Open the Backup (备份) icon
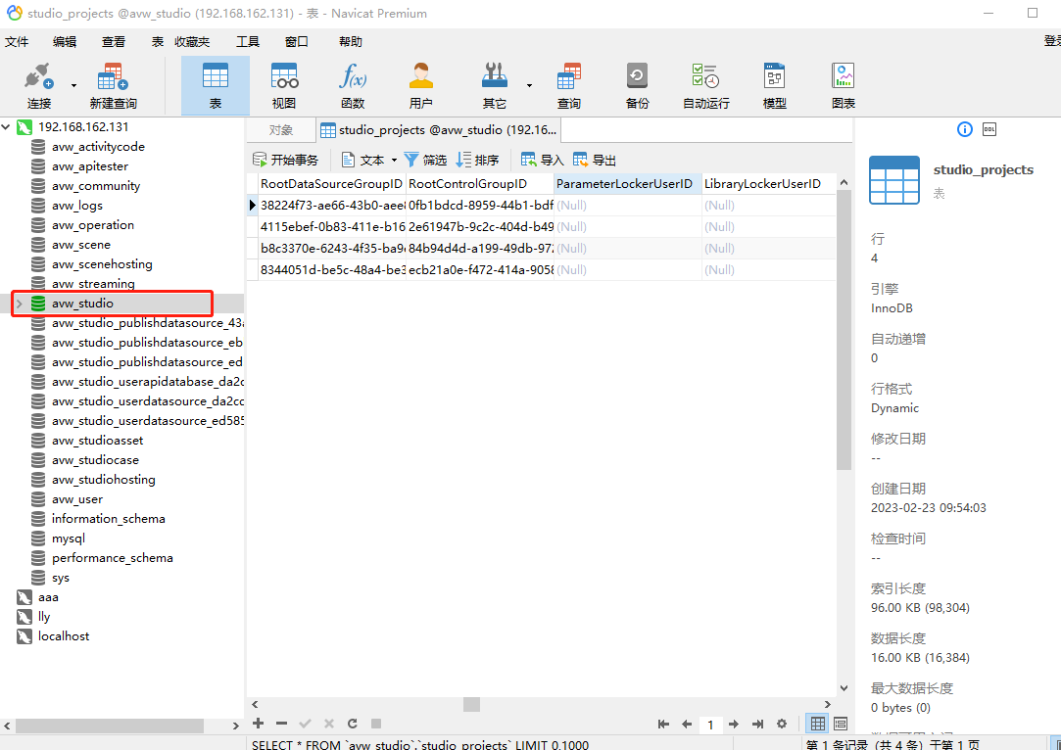Image resolution: width=1061 pixels, height=750 pixels. (637, 86)
